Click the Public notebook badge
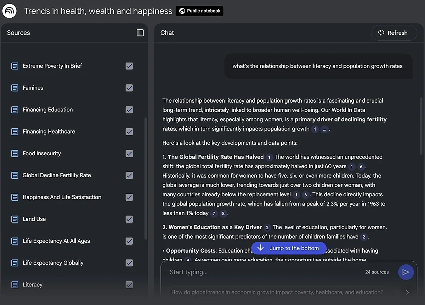This screenshot has width=425, height=305. tap(199, 11)
